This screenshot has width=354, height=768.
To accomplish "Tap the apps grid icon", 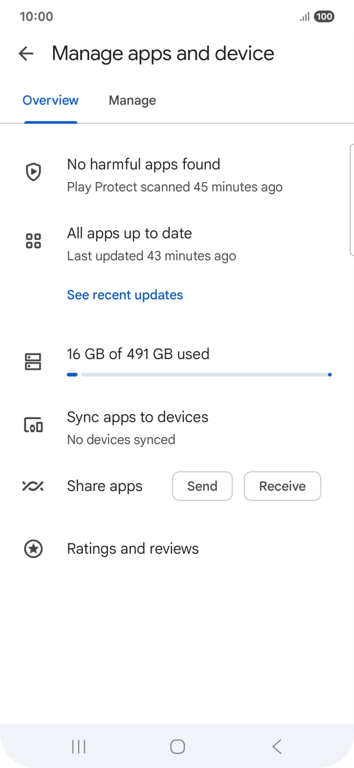I will (x=34, y=241).
